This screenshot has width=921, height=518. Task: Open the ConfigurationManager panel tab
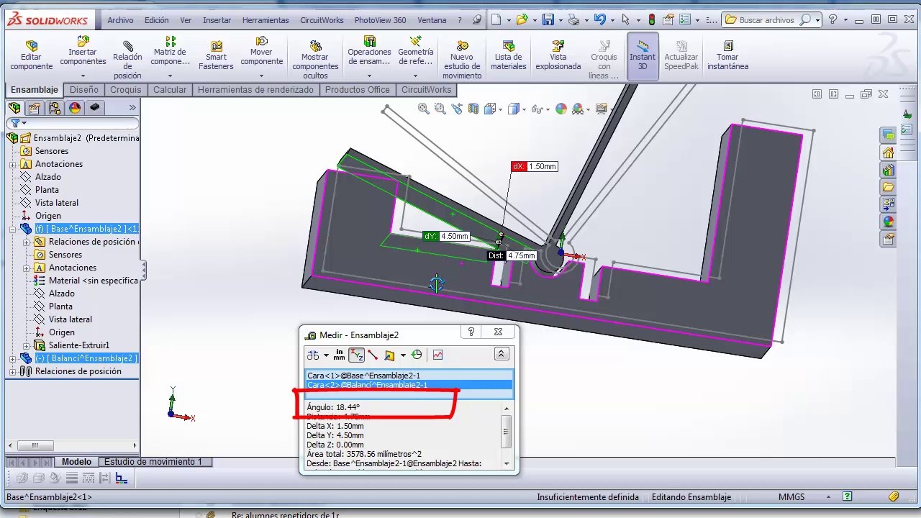coord(54,108)
